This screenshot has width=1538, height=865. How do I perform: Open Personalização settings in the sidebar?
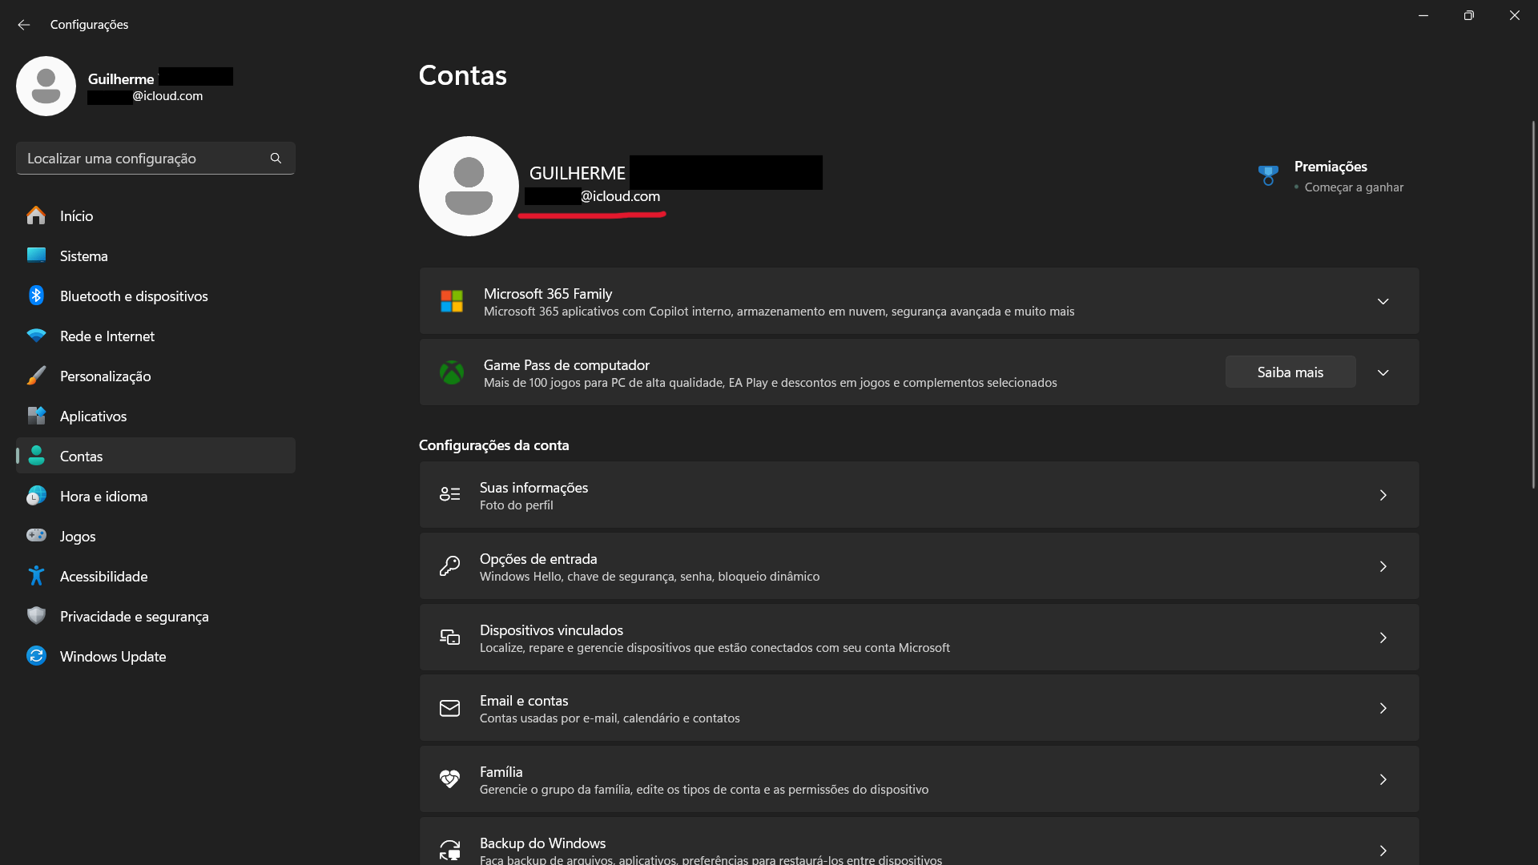pyautogui.click(x=105, y=376)
